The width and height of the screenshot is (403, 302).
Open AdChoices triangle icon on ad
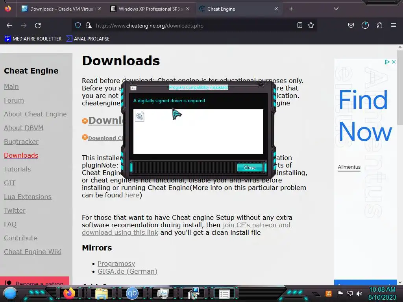(387, 62)
